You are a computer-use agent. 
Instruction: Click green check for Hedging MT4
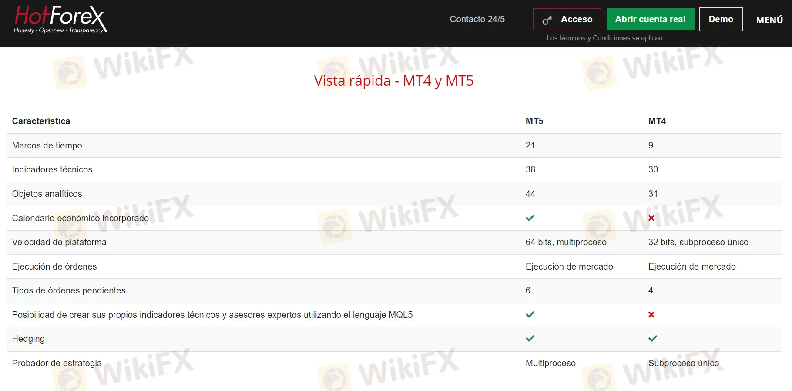click(x=653, y=338)
